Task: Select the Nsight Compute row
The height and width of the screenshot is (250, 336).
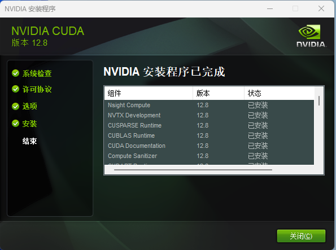Action: click(209, 105)
